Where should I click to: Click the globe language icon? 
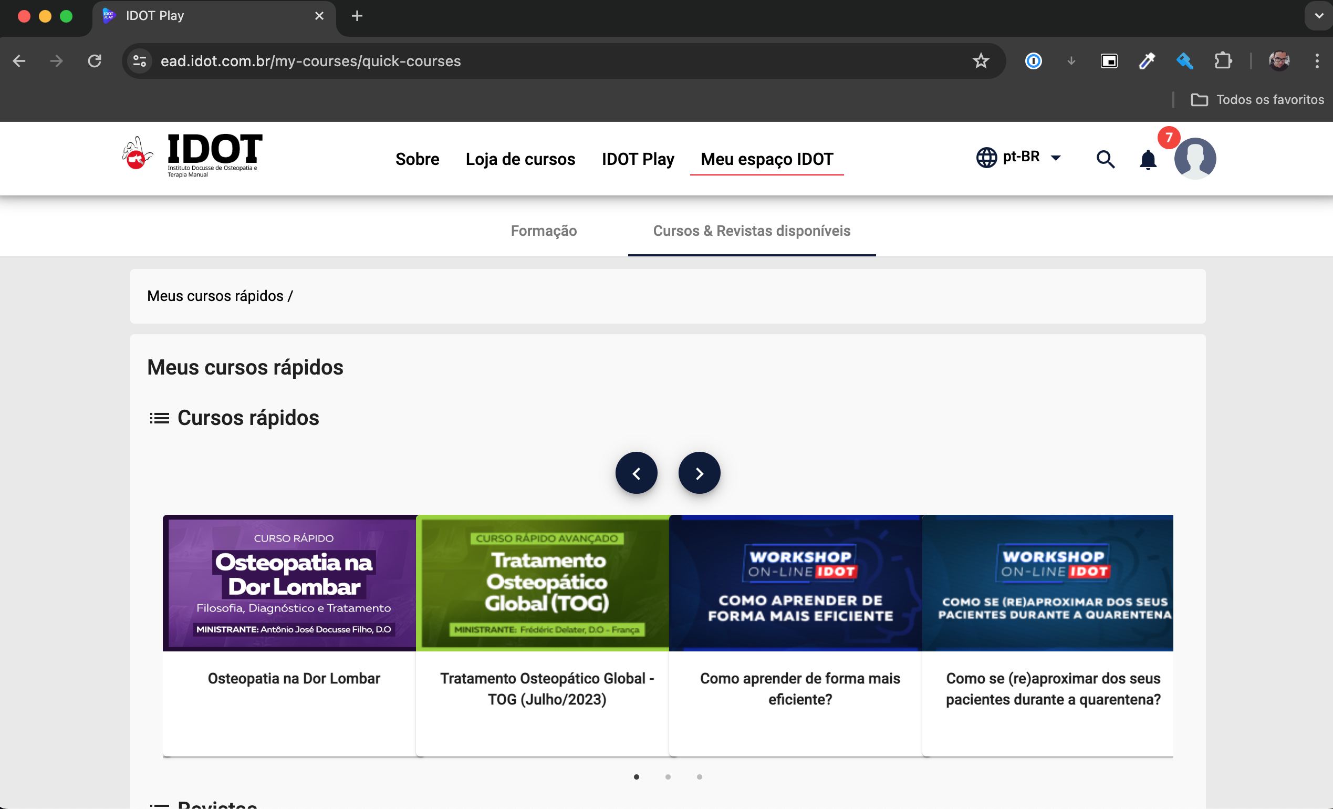pos(986,158)
